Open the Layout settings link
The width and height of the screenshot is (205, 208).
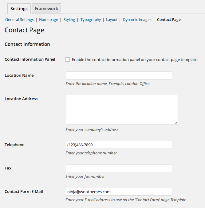[x=112, y=20]
